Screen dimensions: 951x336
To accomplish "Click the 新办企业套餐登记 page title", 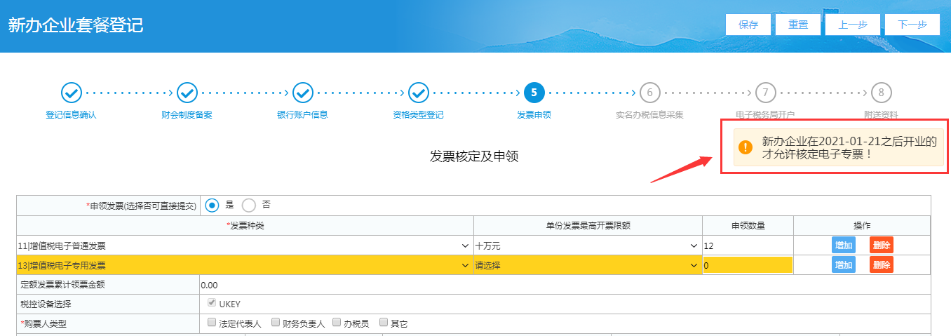I will pyautogui.click(x=76, y=26).
